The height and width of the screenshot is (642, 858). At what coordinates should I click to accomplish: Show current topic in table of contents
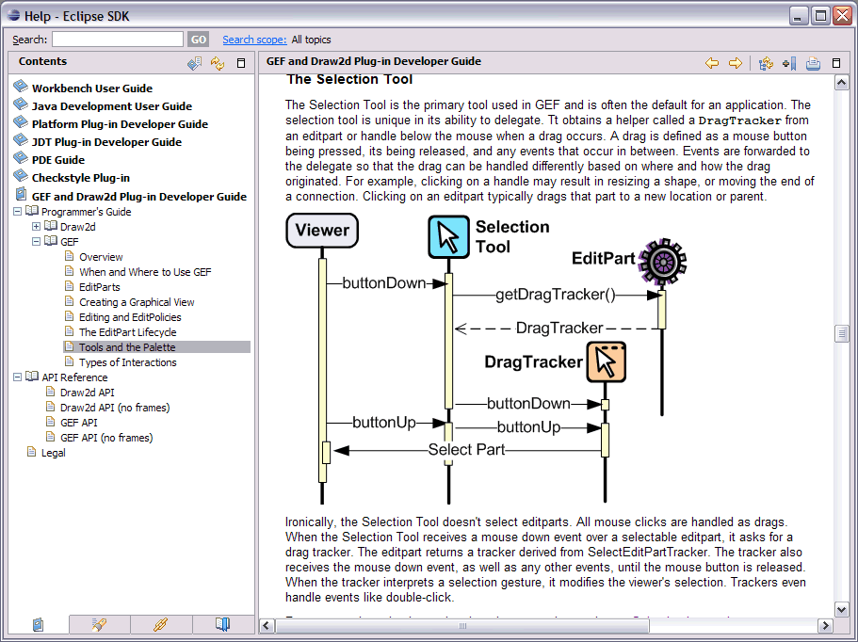766,63
